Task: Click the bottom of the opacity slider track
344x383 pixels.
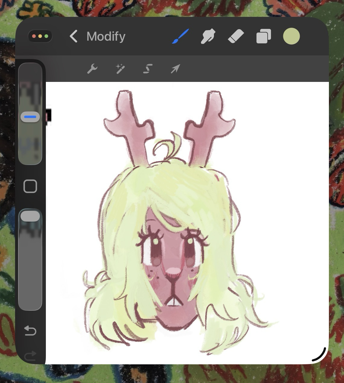Action: tap(30, 304)
